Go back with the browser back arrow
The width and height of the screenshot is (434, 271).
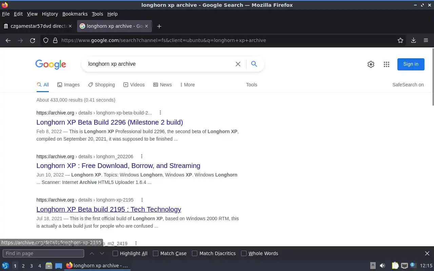(x=8, y=40)
